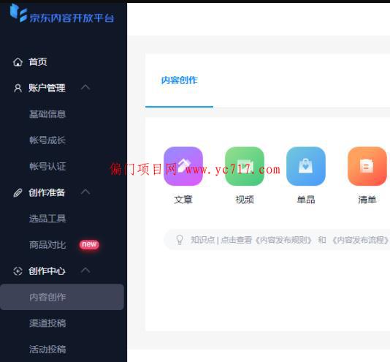The image size is (390, 362).
Task: Open 商品对比 in the sidebar
Action: coord(47,245)
